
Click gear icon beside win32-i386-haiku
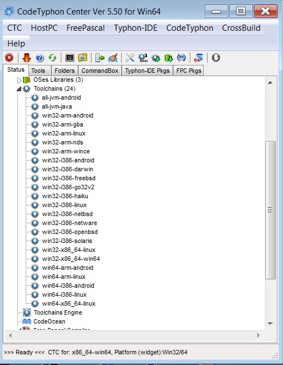[x=35, y=196]
